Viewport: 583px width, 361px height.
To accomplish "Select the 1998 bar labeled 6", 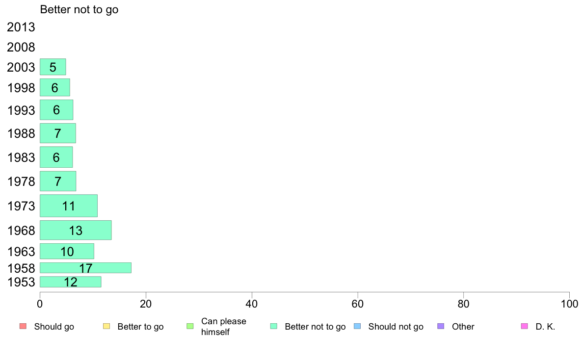I will coord(54,87).
